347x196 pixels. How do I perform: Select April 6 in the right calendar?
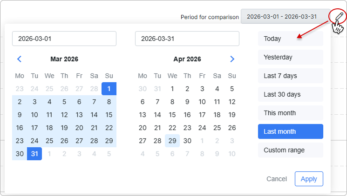(143, 102)
